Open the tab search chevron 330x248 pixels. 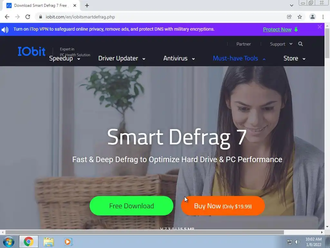point(291,5)
